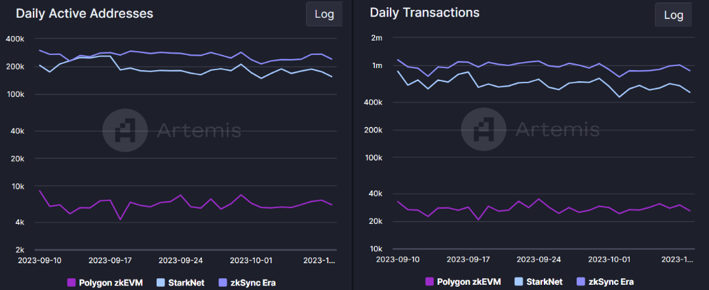709x290 pixels.
Task: Click Polygon zkEVM legend swatch under Daily Transactions
Action: pos(430,282)
